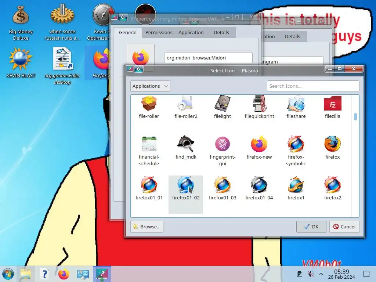Screen dimensions: 376x282
Task: Switch to General tab in Midori properties
Action: pyautogui.click(x=127, y=32)
